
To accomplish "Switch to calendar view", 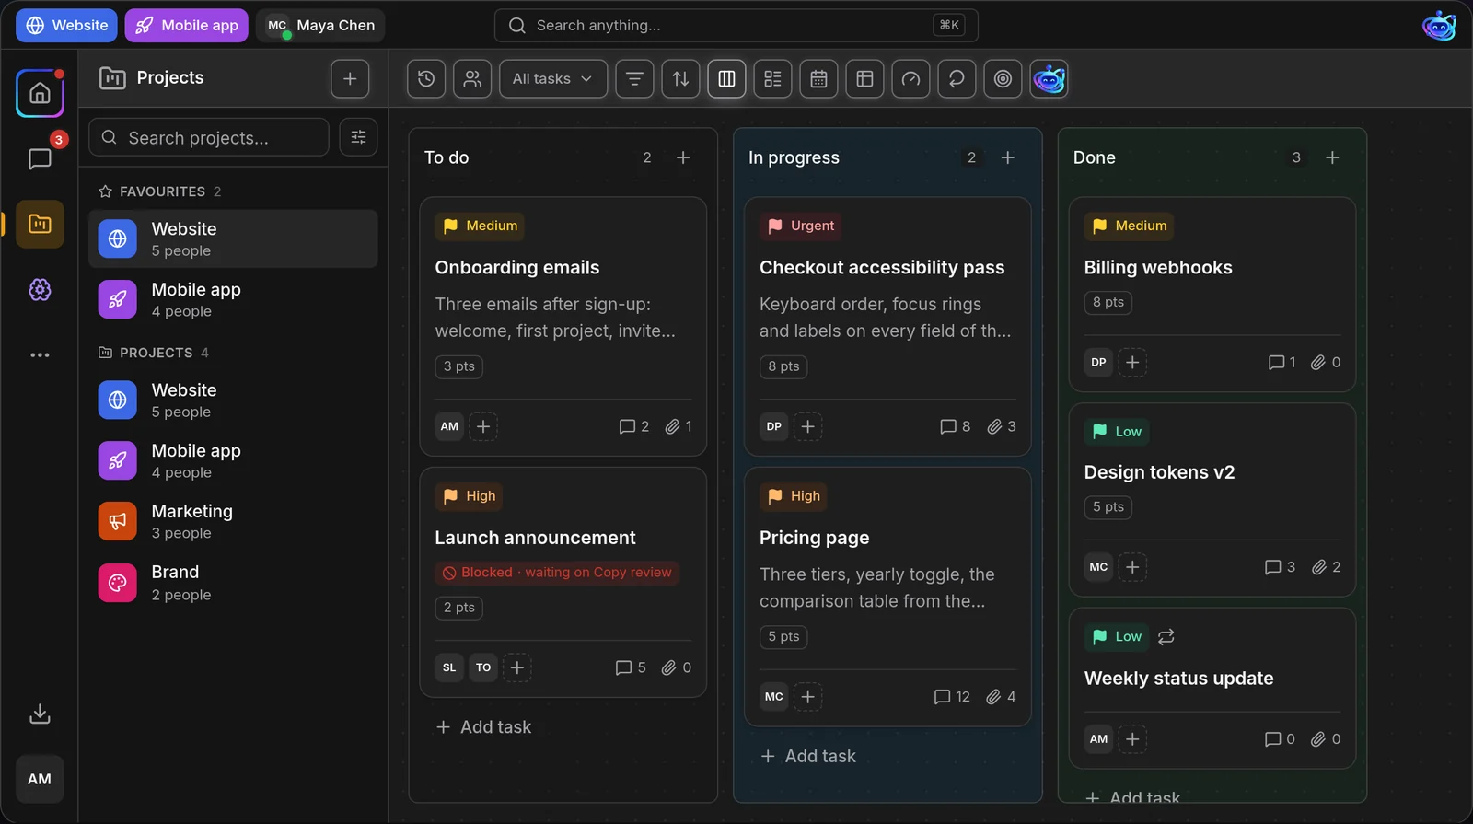I will 818,79.
